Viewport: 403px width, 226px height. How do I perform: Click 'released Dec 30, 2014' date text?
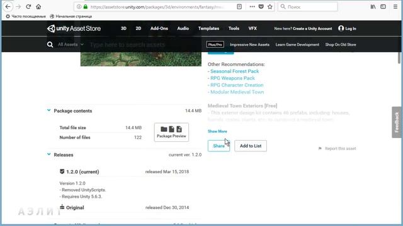click(167, 208)
